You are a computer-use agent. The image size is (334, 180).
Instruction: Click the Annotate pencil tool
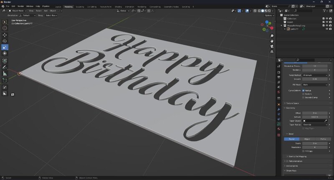coord(5,67)
